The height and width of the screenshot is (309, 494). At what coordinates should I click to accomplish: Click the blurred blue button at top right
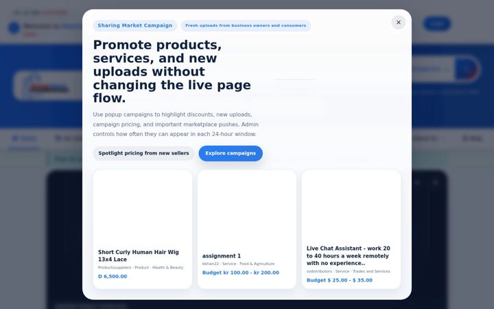pos(437,23)
